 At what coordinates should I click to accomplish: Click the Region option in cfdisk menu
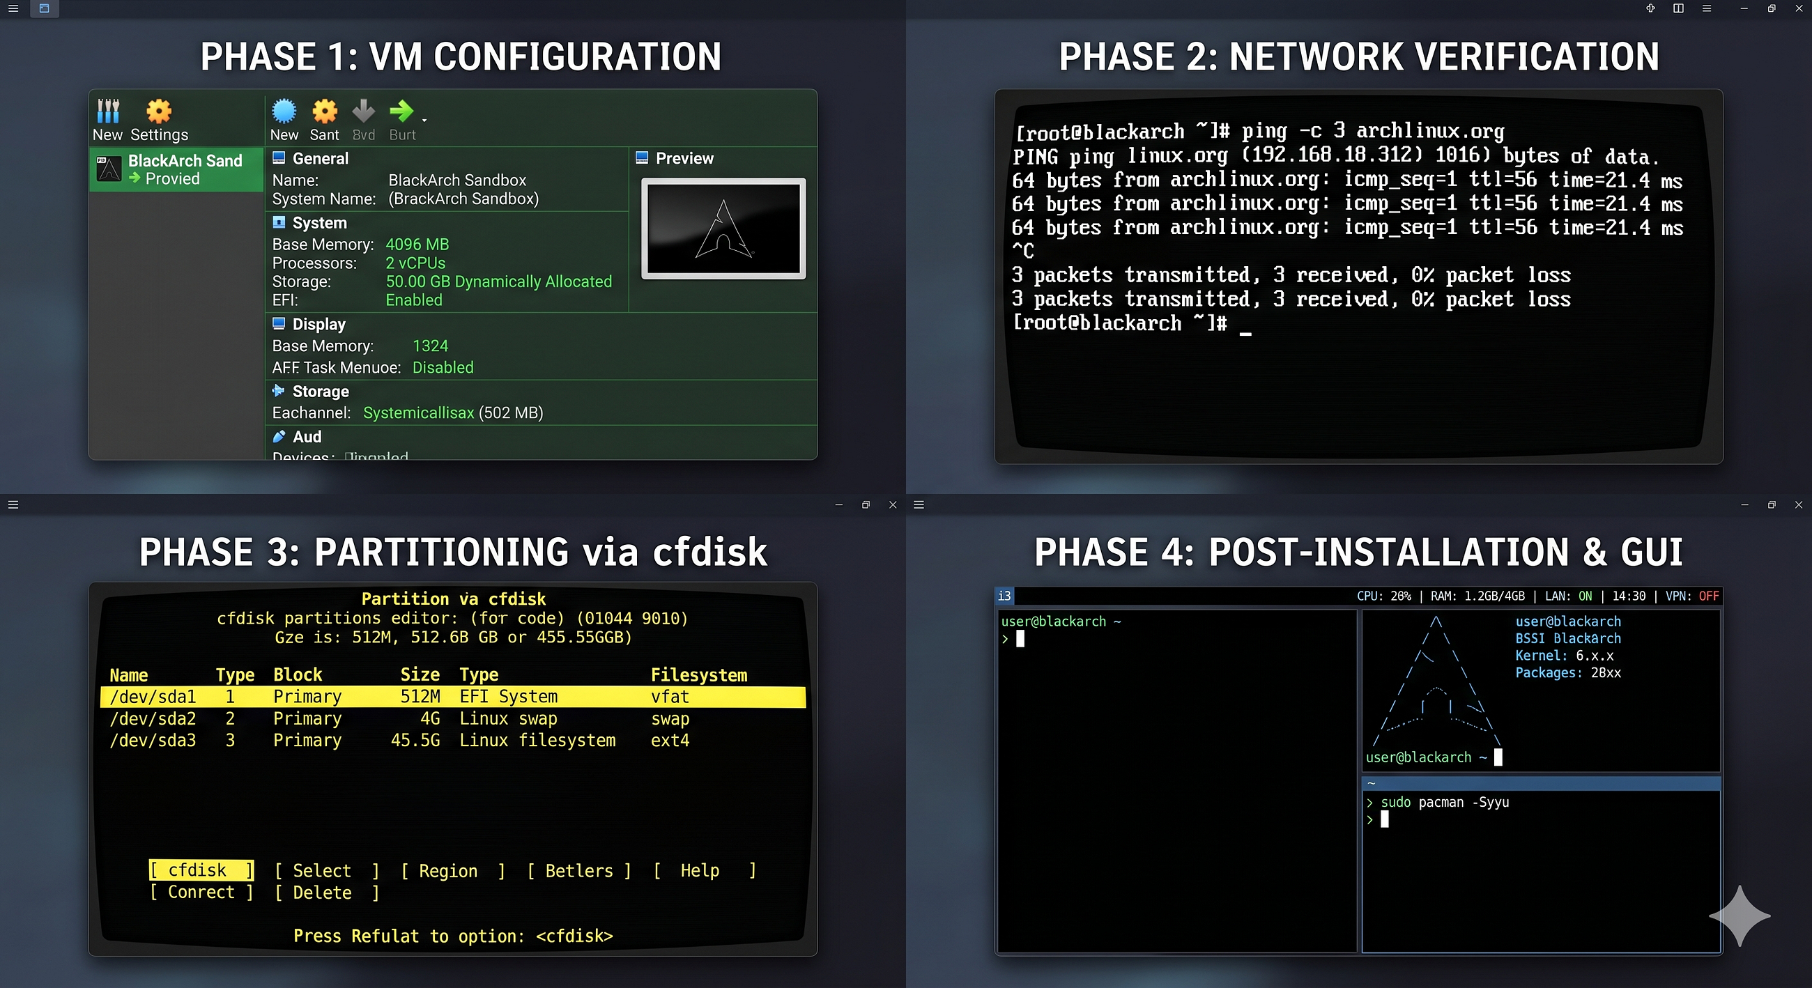pos(453,870)
